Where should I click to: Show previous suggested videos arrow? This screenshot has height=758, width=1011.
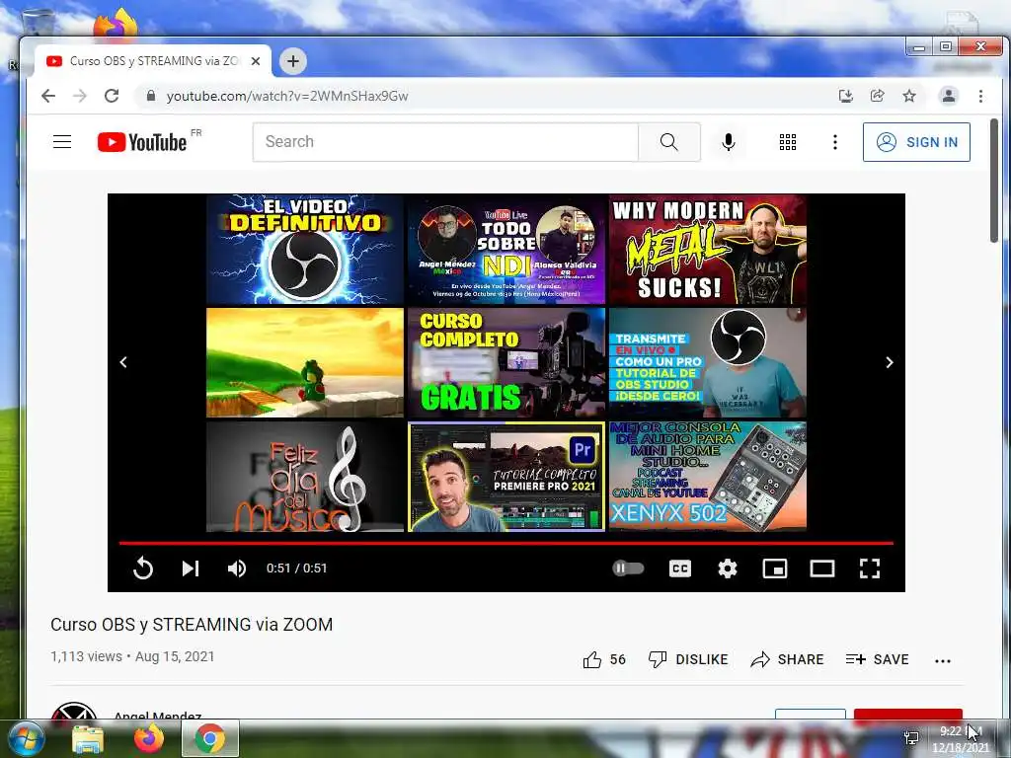[x=123, y=362]
